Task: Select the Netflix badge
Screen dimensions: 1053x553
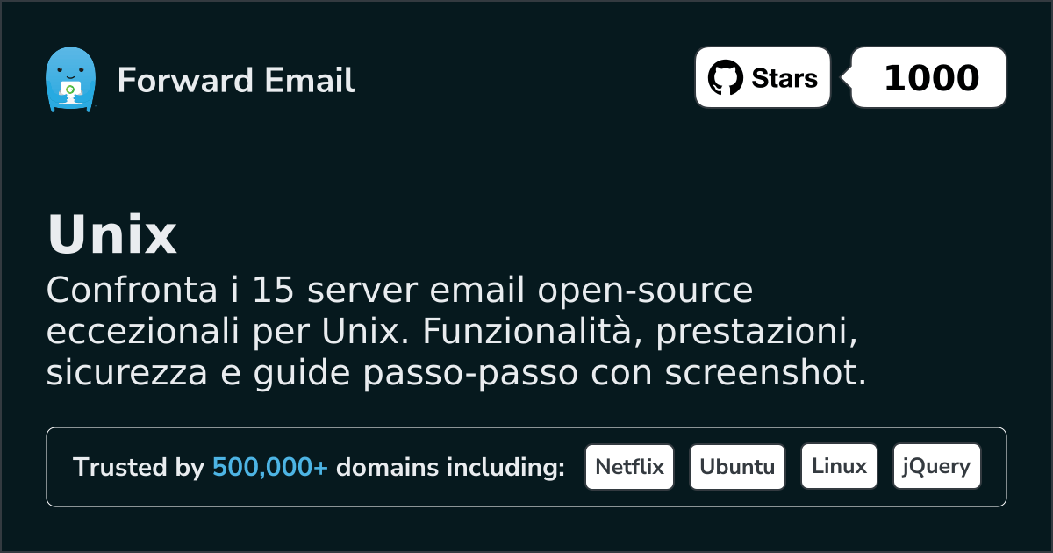Action: coord(629,467)
